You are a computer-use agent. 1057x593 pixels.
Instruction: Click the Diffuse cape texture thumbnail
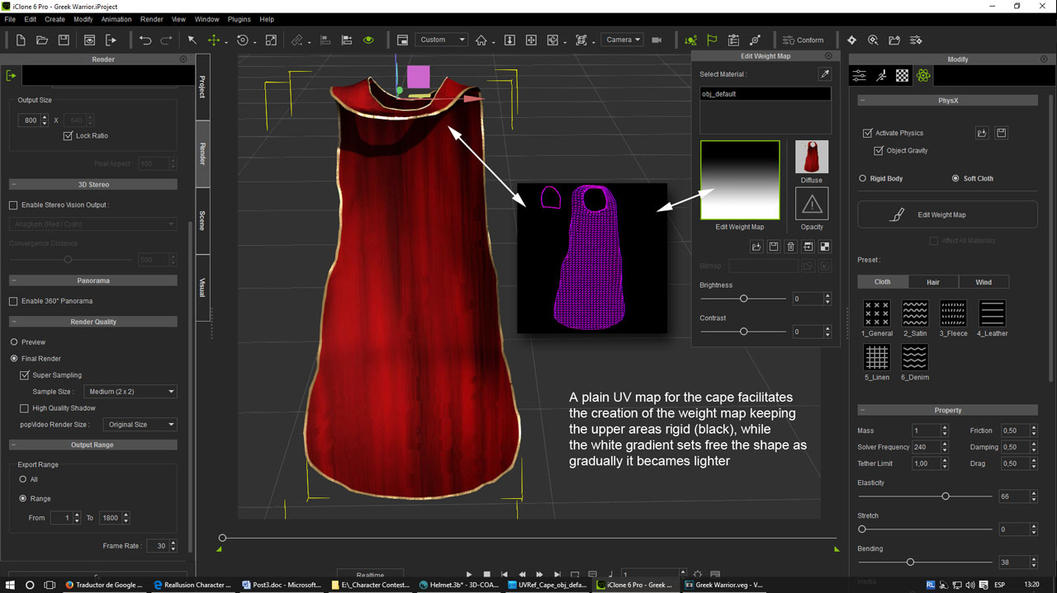812,157
